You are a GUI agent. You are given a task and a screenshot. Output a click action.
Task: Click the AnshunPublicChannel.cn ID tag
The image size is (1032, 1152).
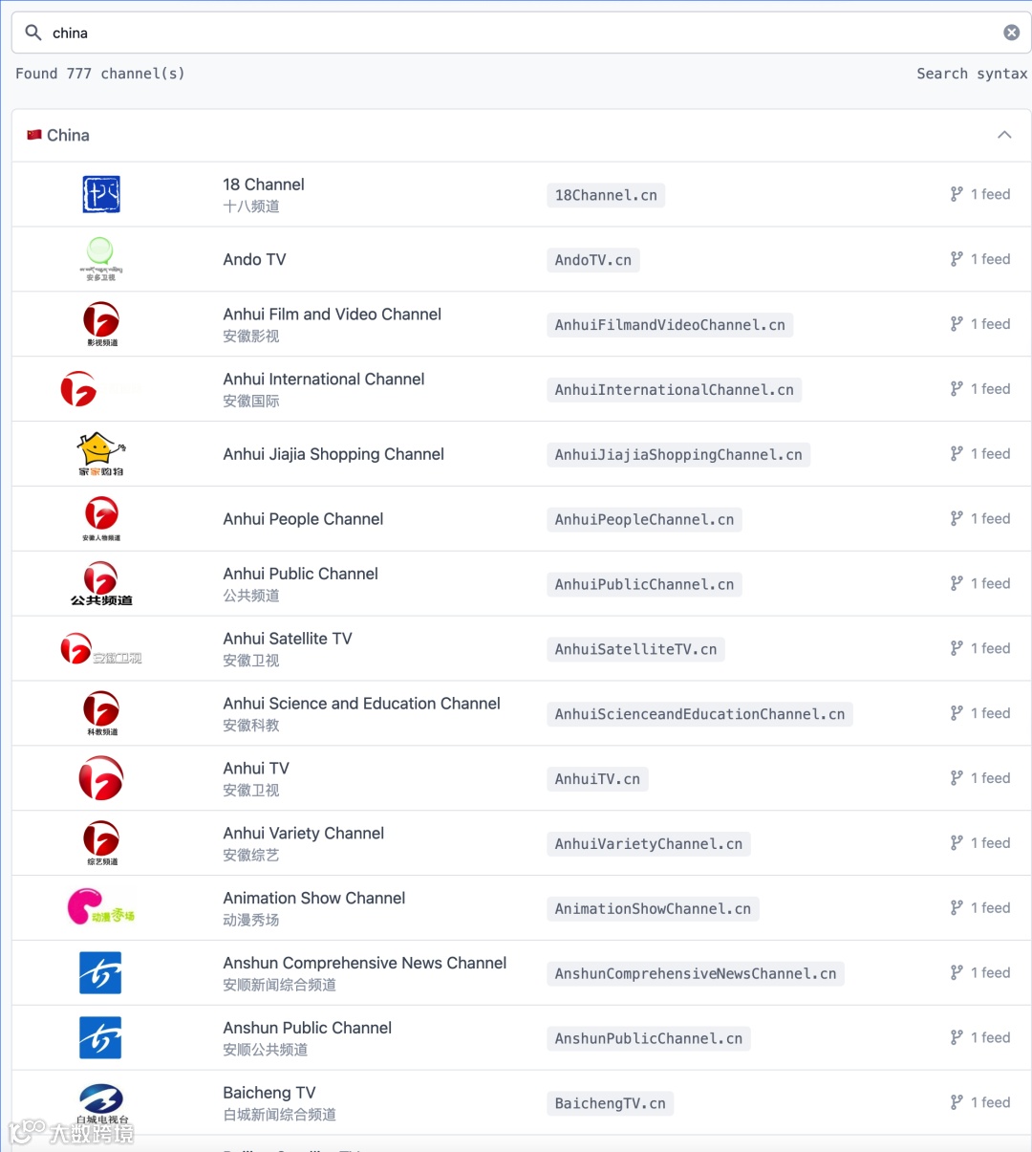(x=649, y=1039)
